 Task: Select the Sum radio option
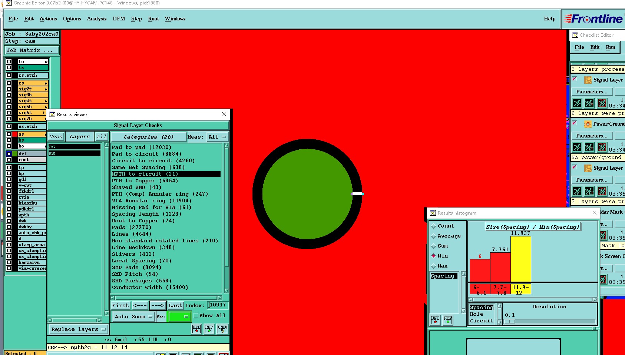pos(433,246)
